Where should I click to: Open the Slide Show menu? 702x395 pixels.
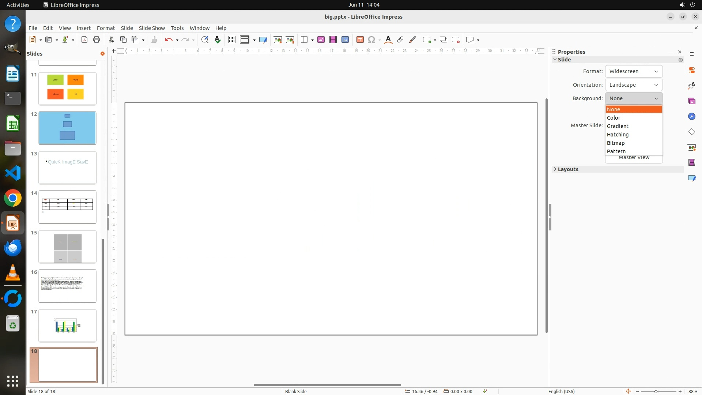point(152,28)
